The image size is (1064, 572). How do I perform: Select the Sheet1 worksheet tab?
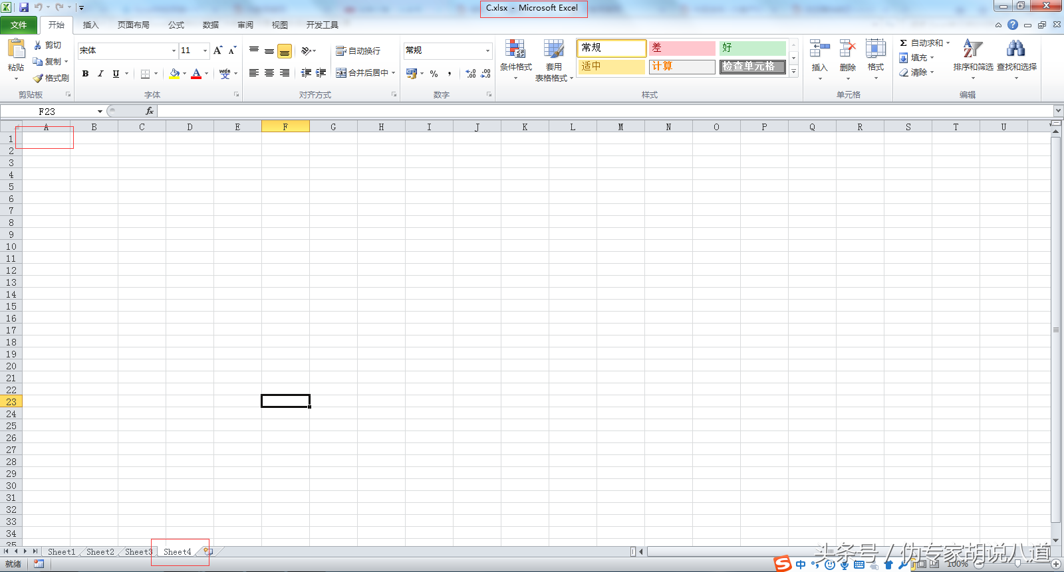[x=61, y=551]
